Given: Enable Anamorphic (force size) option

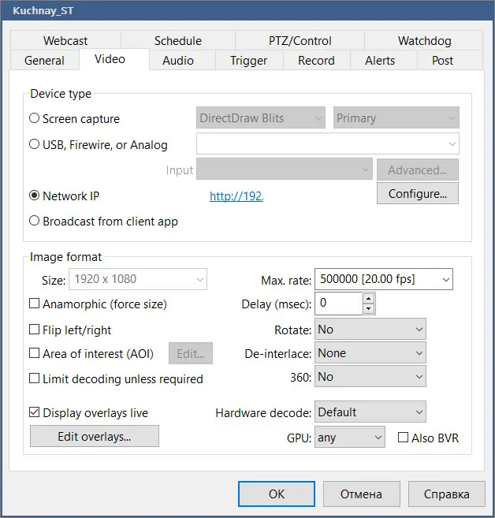Looking at the screenshot, I should pos(35,304).
